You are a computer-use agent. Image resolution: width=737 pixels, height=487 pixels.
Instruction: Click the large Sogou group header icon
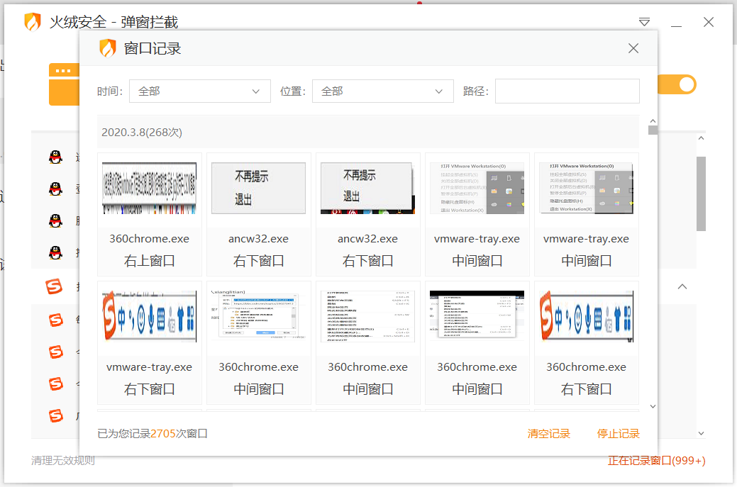pyautogui.click(x=54, y=286)
